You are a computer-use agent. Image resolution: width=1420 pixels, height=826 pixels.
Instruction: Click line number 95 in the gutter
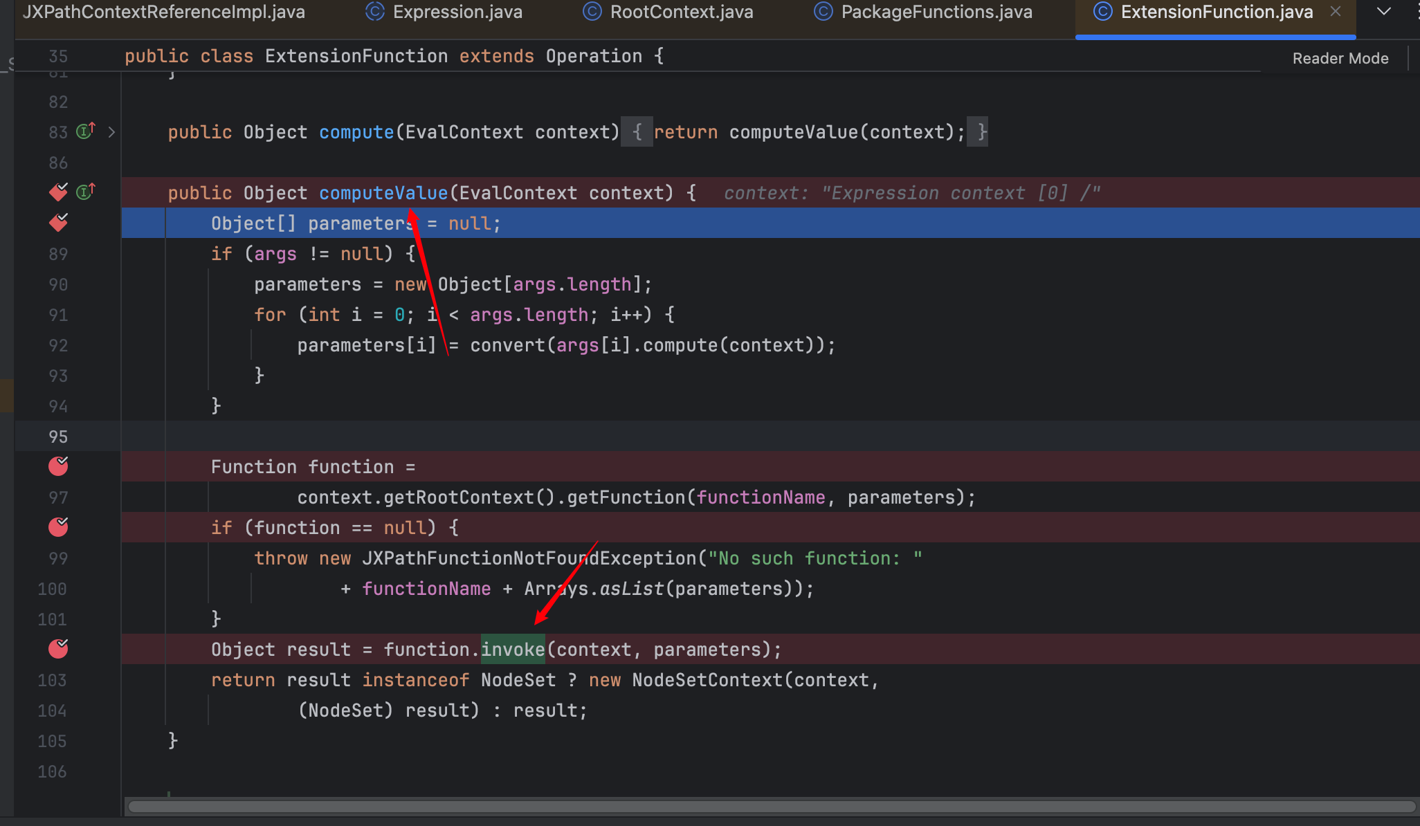[x=58, y=437]
